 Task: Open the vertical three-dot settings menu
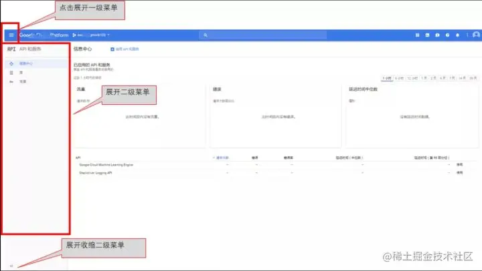[x=467, y=35]
